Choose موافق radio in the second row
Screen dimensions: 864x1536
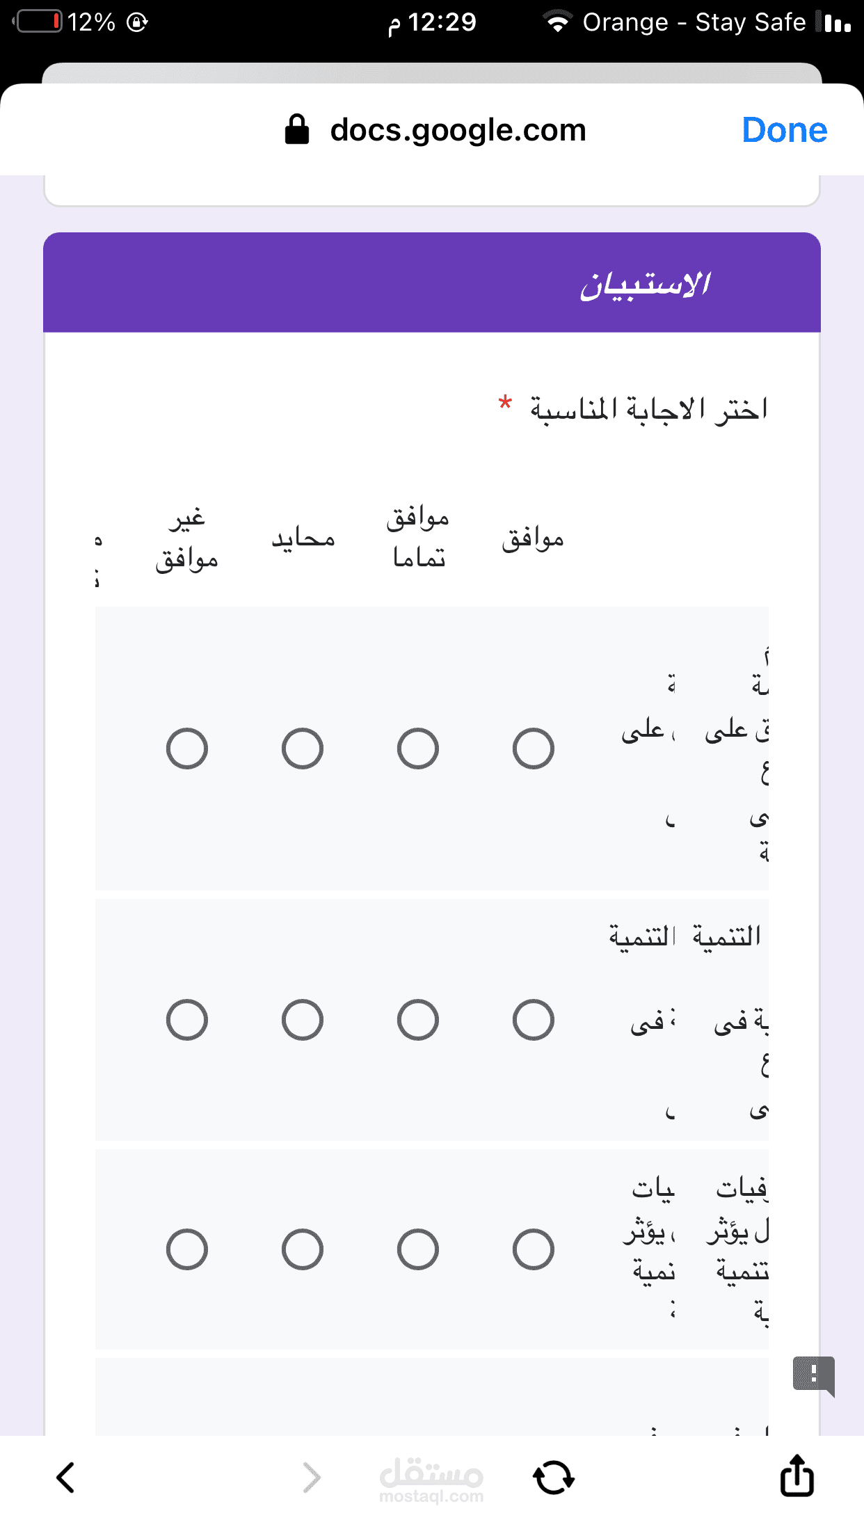click(x=534, y=1020)
